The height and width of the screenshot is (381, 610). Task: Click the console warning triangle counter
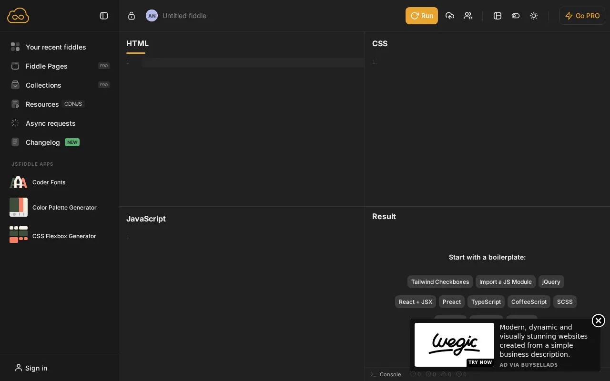446,374
